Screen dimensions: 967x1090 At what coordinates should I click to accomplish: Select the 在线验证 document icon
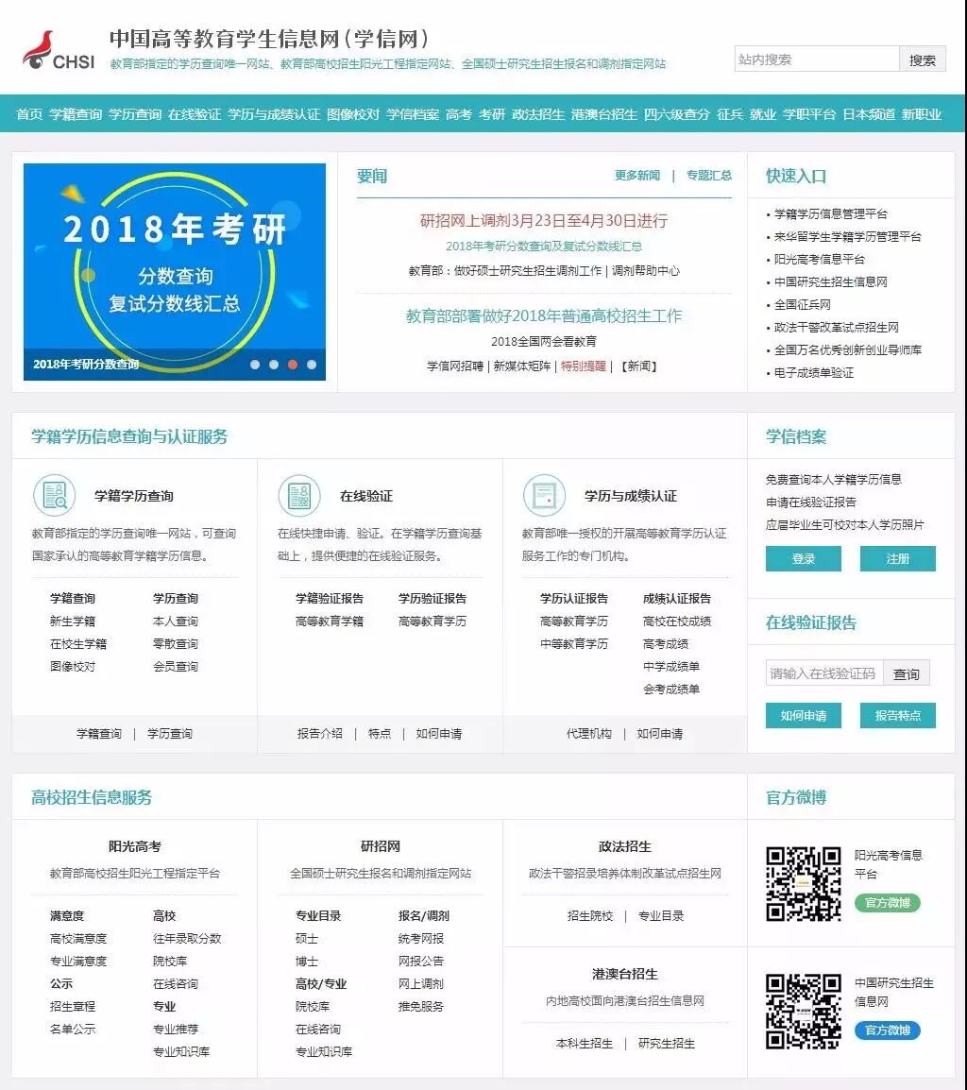point(300,495)
